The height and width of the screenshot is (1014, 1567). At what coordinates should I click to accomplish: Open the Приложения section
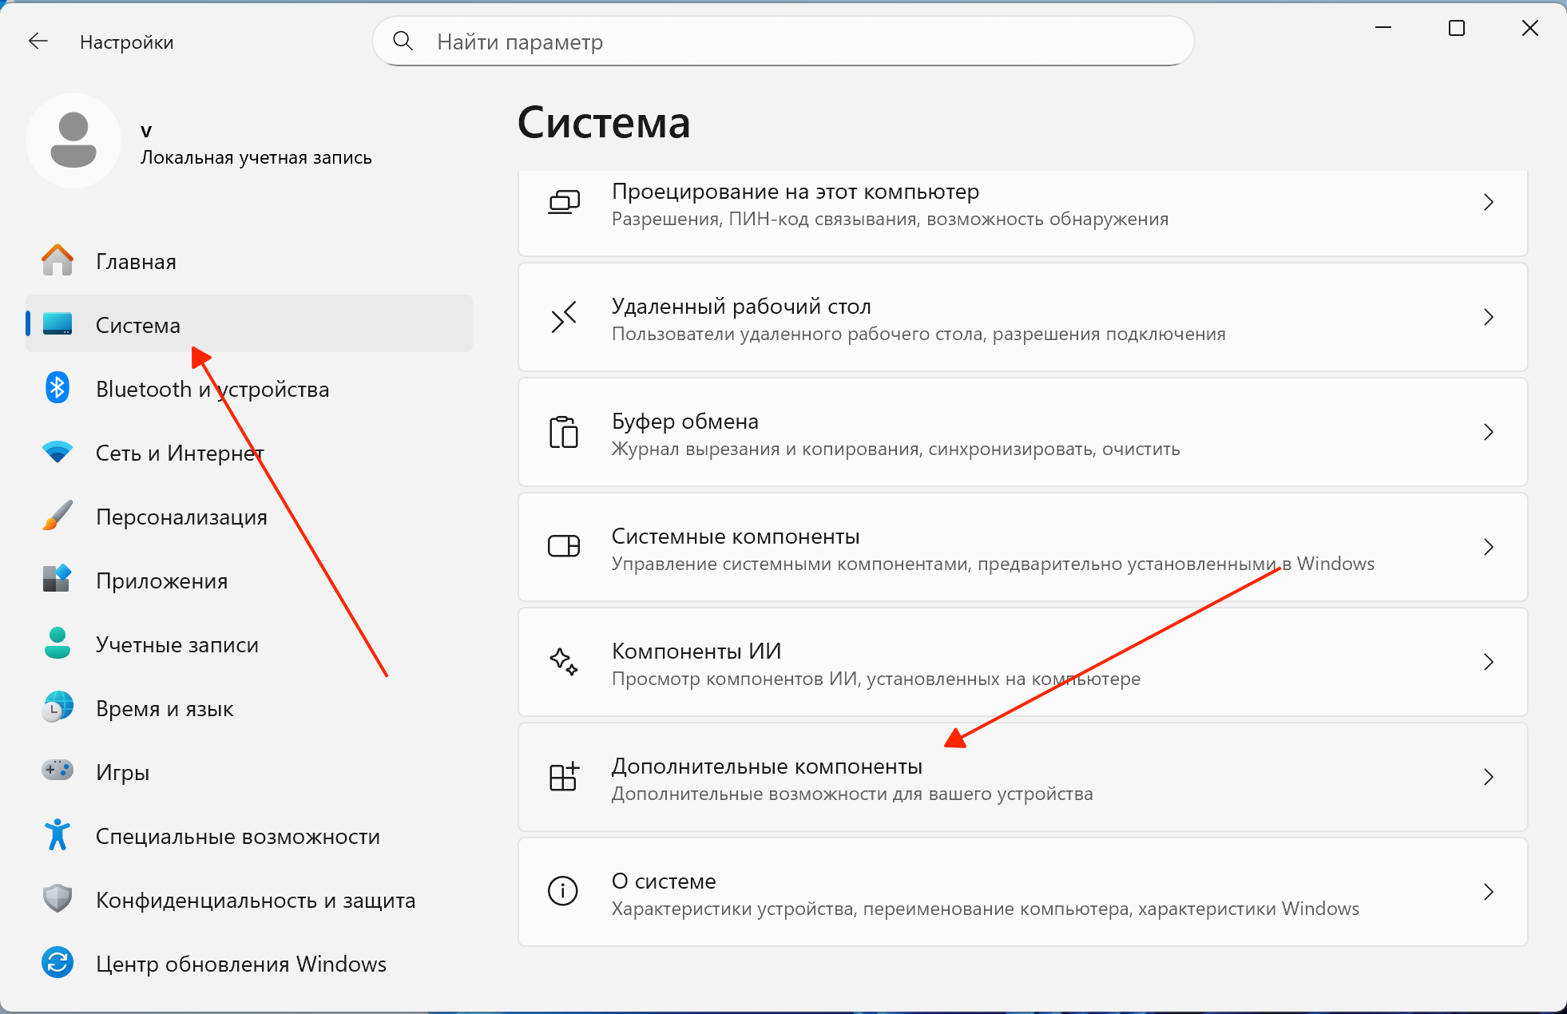249,580
